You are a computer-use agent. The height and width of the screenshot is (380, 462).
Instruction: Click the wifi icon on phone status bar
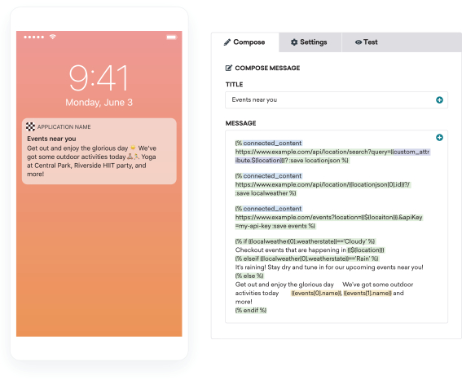coord(53,37)
